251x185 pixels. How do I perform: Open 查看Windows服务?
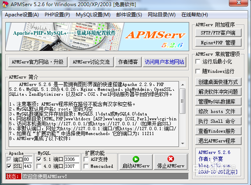click(x=218, y=131)
